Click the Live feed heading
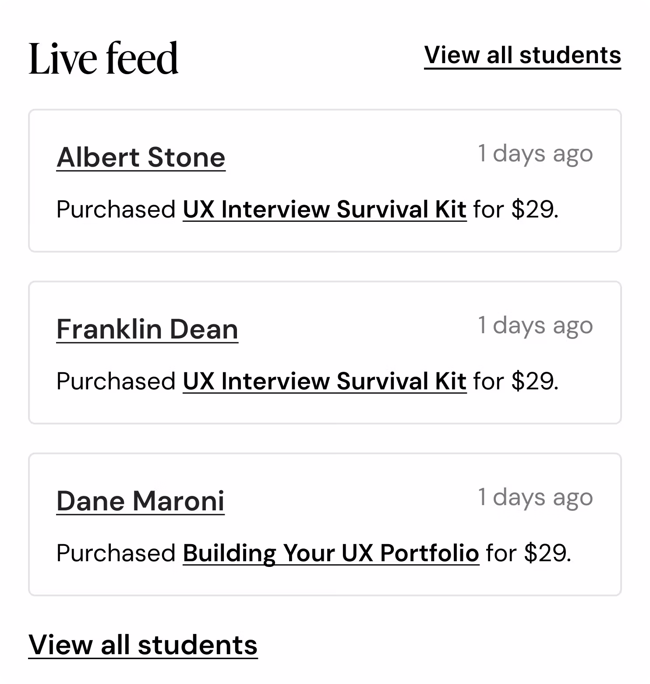The height and width of the screenshot is (684, 650). (x=103, y=58)
